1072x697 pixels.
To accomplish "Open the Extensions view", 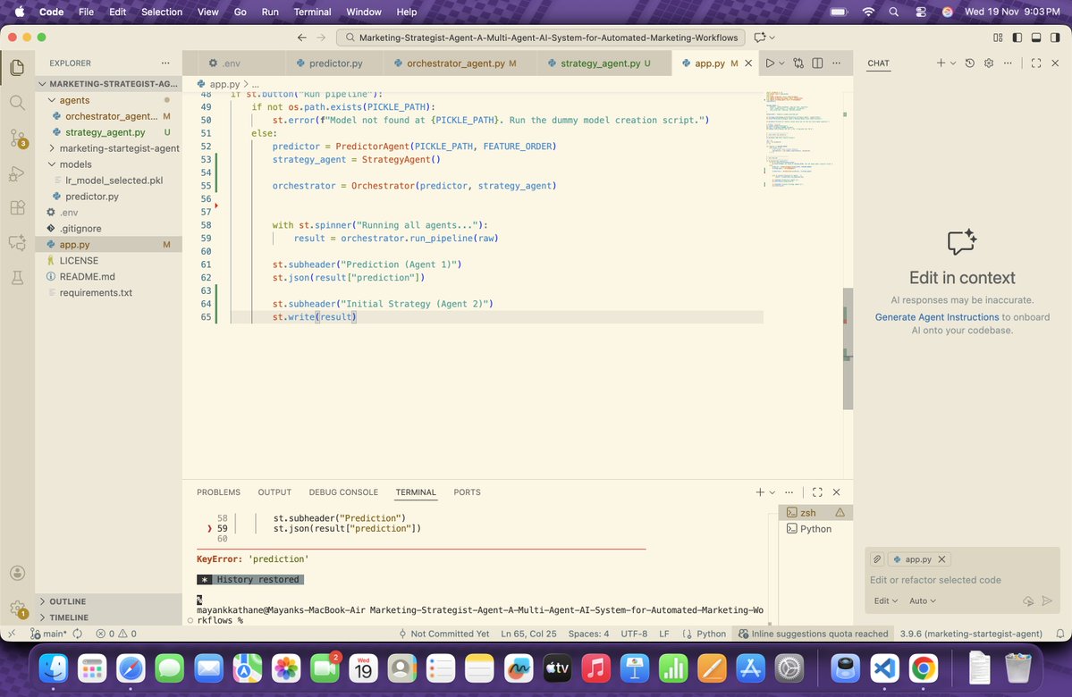I will pos(16,206).
